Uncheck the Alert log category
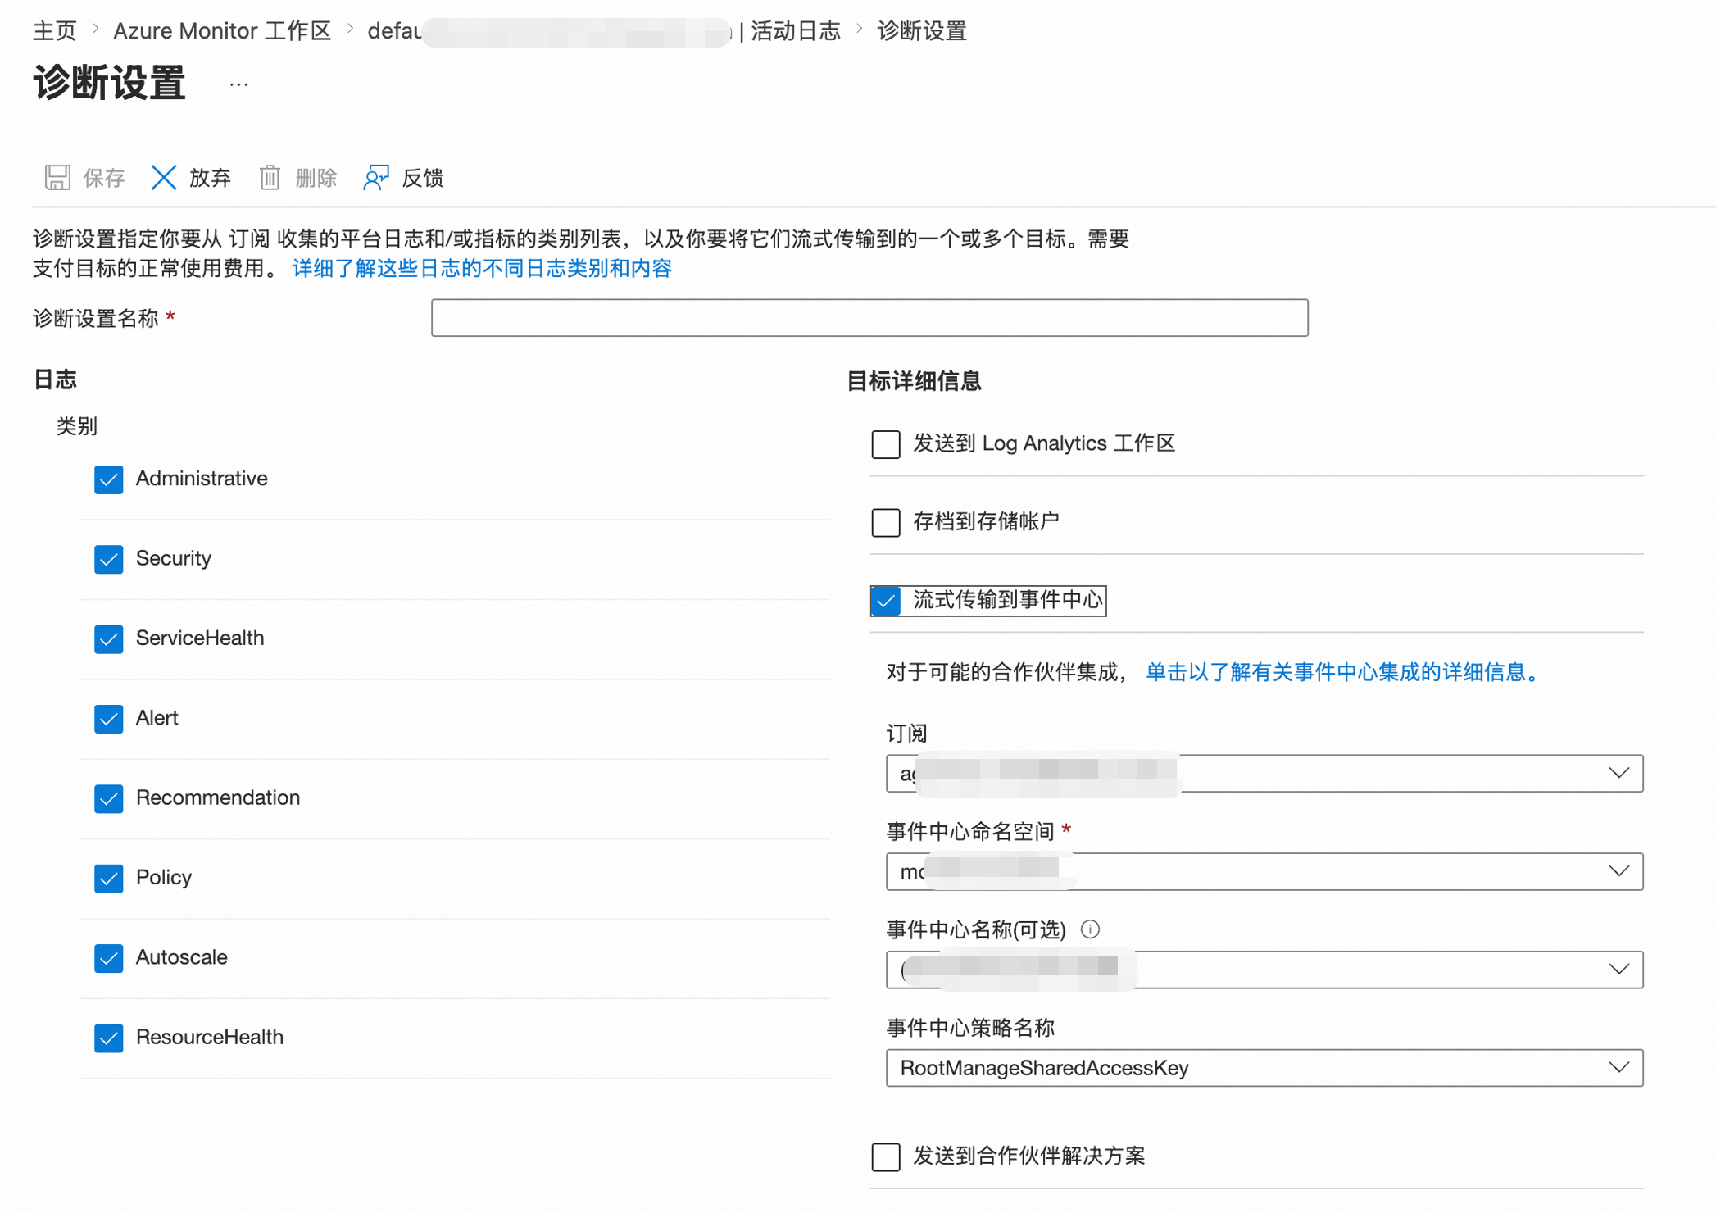1716x1213 pixels. click(x=108, y=719)
